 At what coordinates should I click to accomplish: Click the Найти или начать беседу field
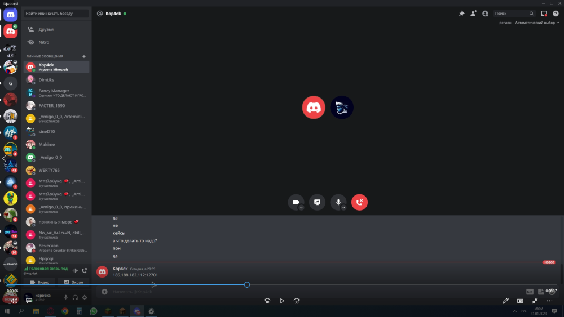(56, 14)
